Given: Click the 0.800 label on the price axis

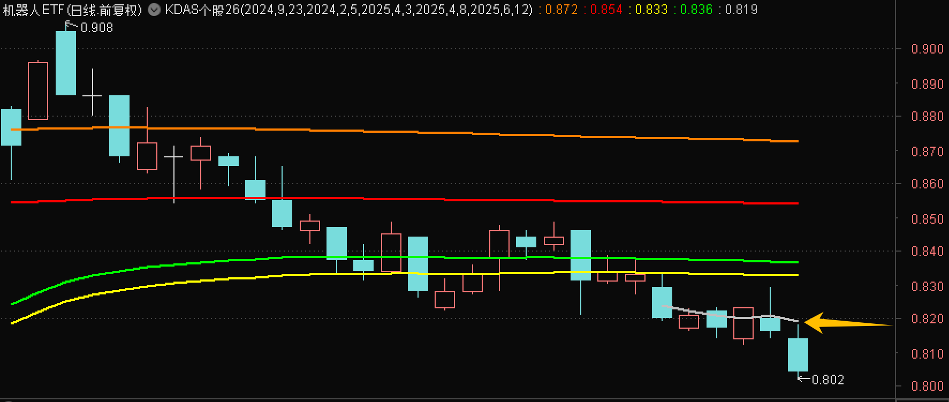Looking at the screenshot, I should coord(928,386).
